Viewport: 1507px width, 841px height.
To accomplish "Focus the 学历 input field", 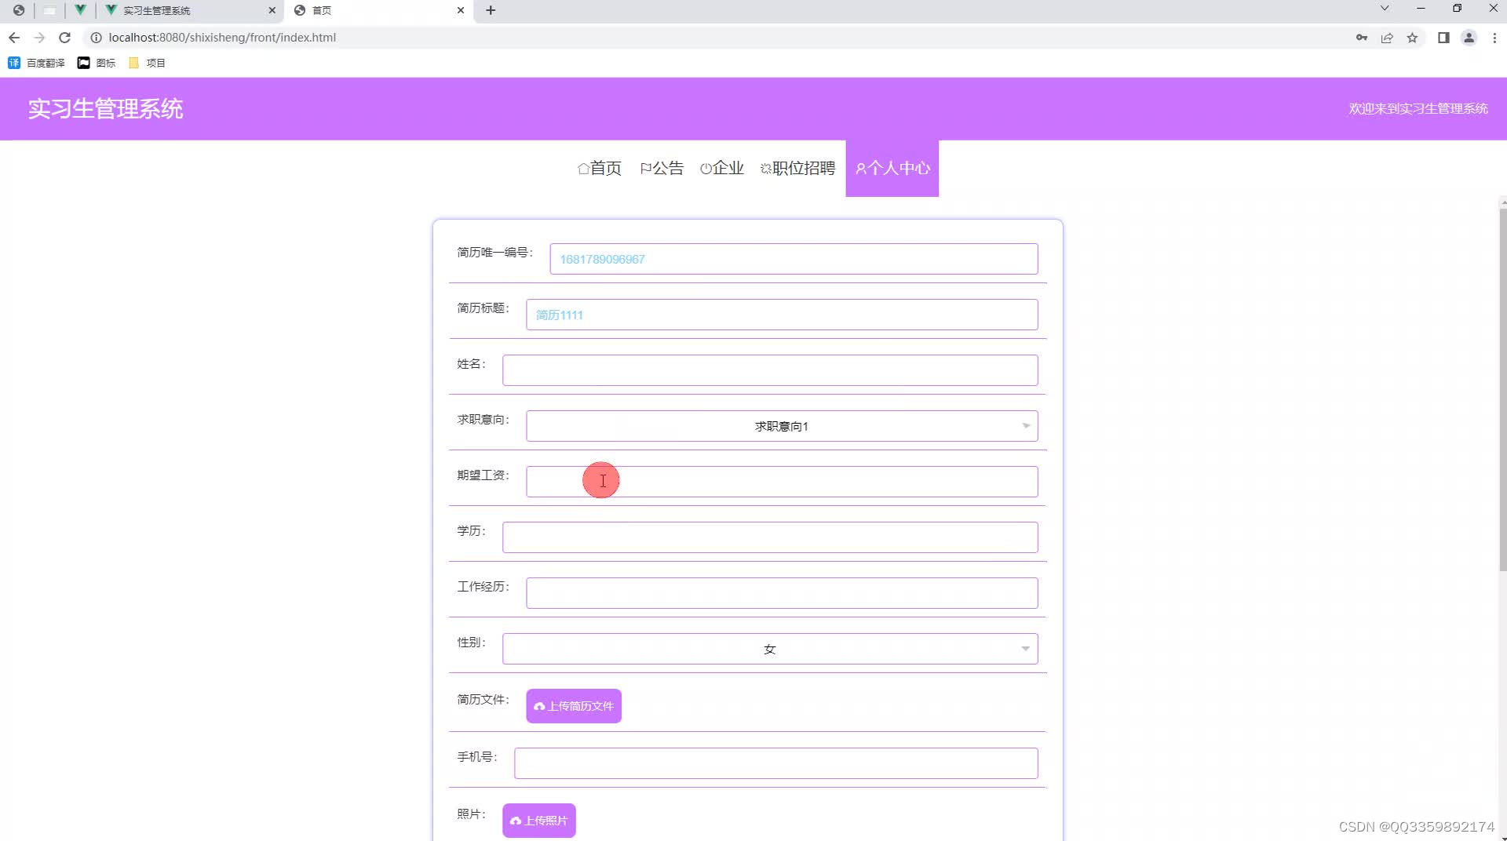I will [770, 537].
